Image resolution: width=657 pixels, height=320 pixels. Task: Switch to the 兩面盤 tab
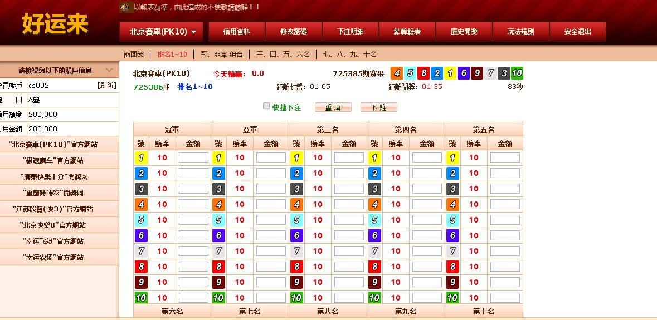tap(134, 55)
